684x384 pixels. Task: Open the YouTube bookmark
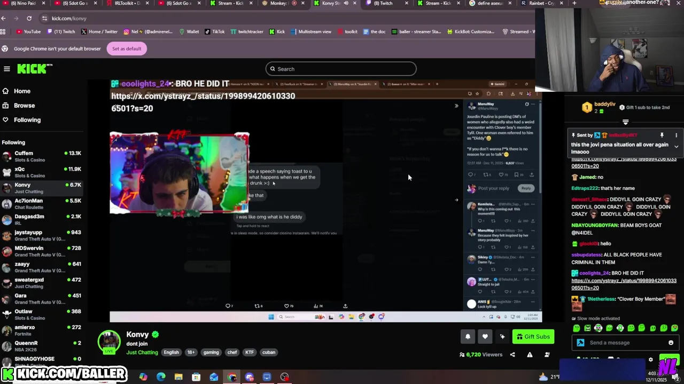click(x=28, y=31)
